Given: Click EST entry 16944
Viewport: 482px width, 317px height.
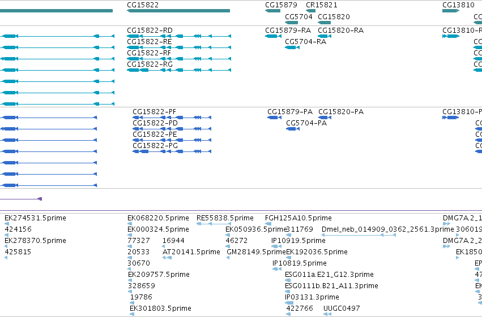Looking at the screenshot, I should tap(173, 241).
